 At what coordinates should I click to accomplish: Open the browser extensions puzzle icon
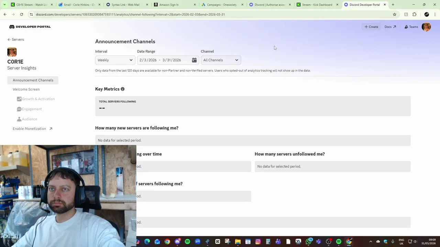click(x=414, y=14)
